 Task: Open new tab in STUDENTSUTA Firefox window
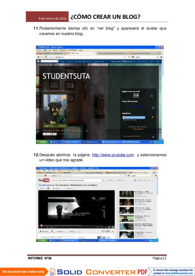(x=160, y=53)
